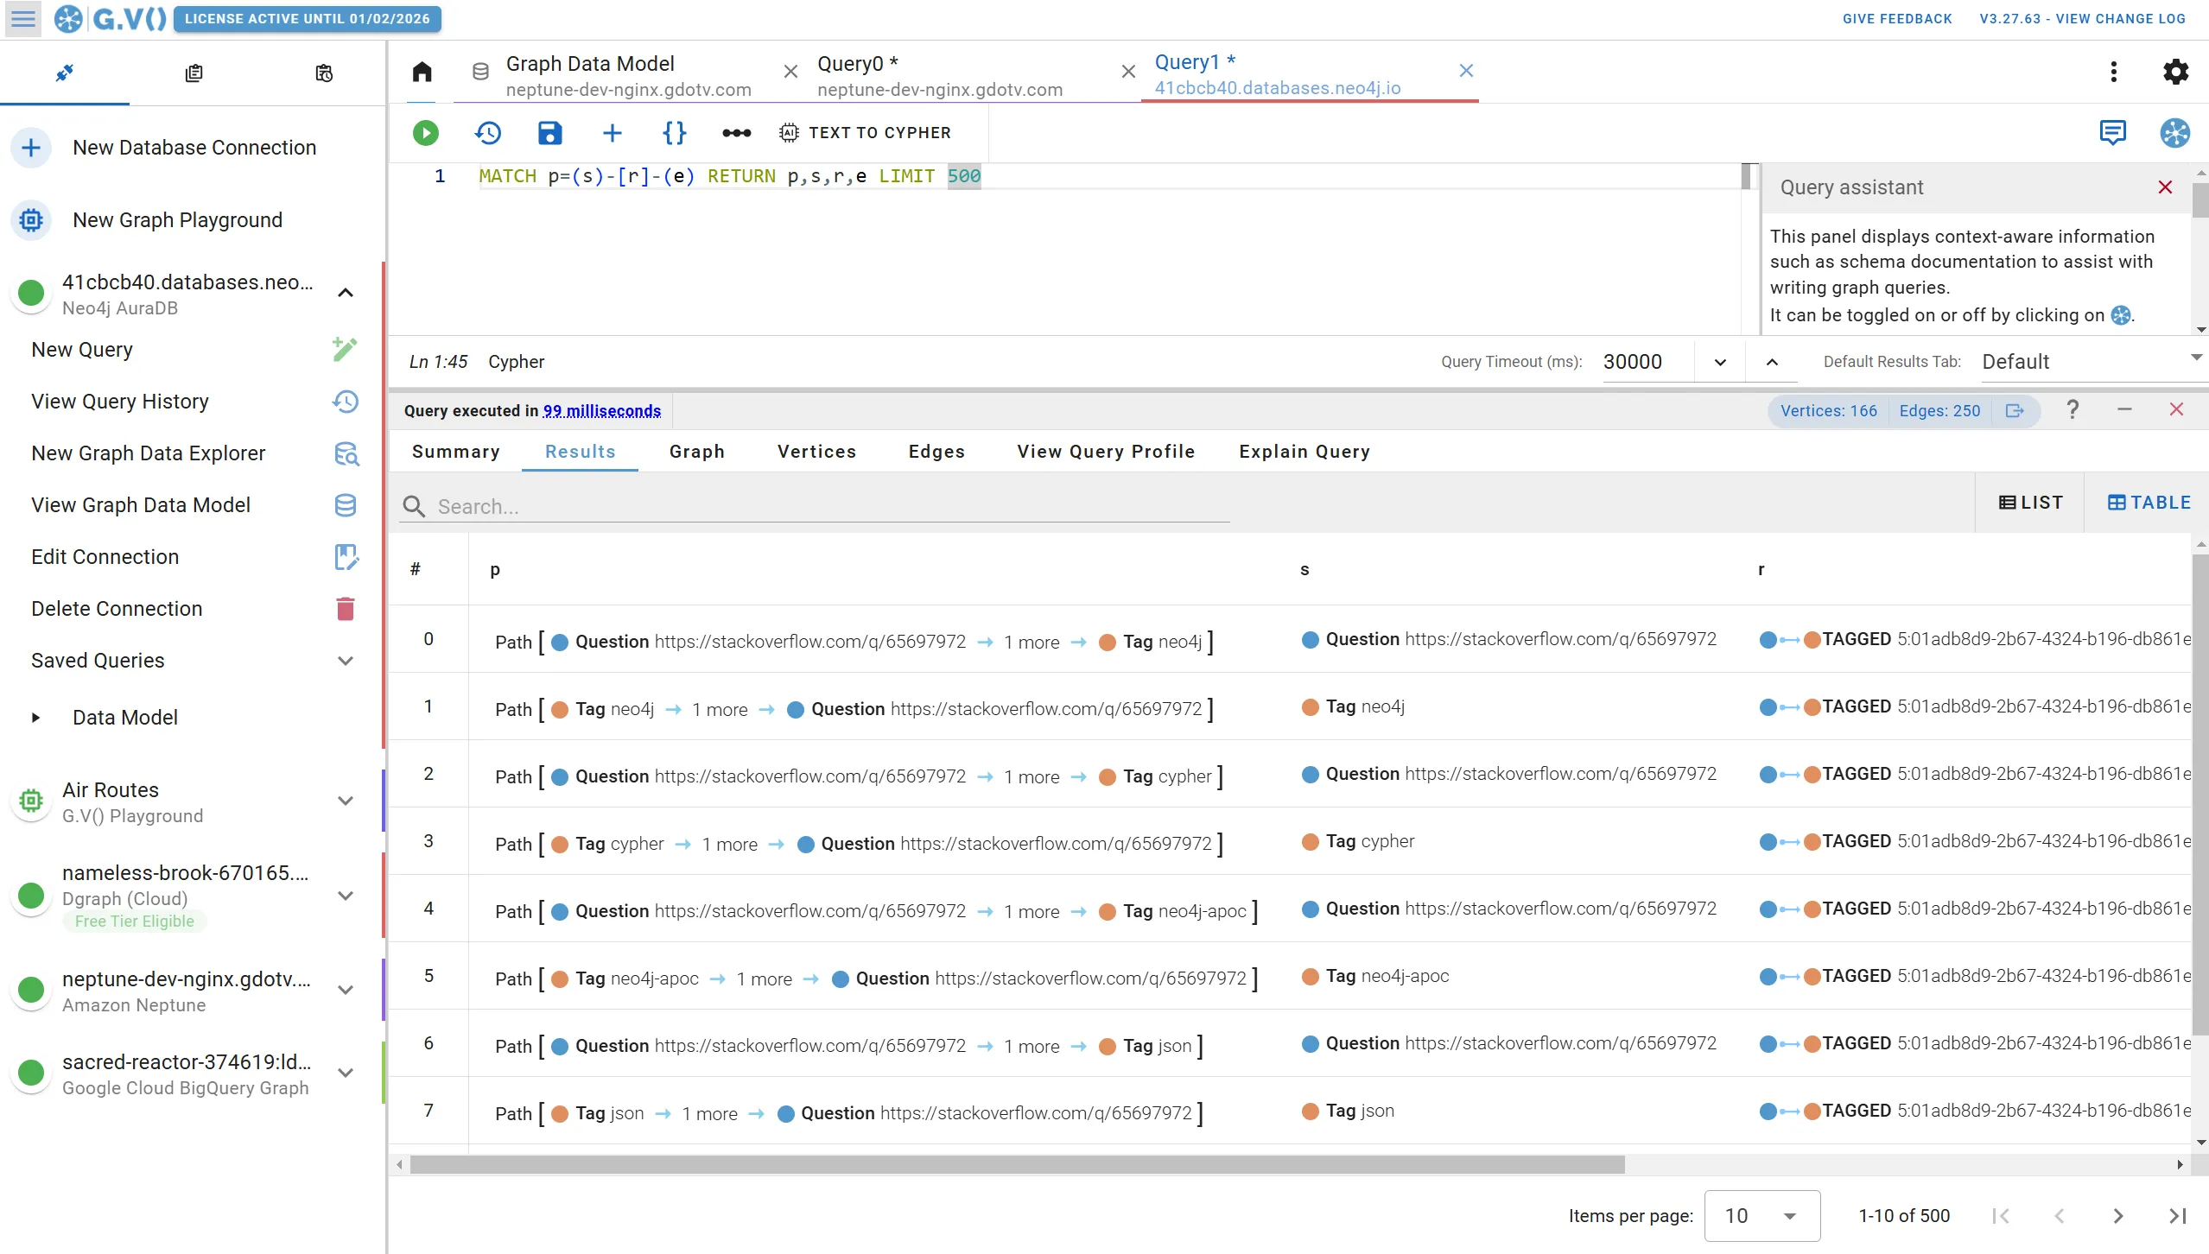Open the three-dot more options menu

2113,72
